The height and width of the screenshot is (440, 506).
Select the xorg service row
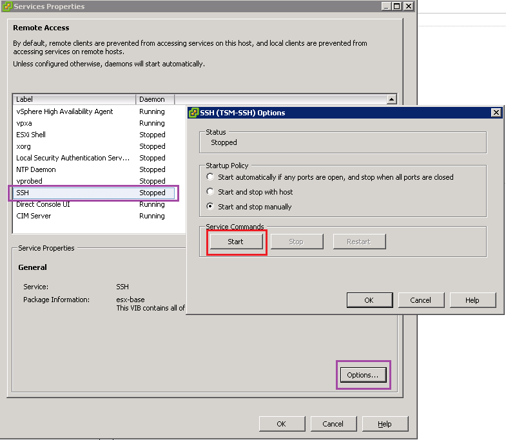coord(93,146)
